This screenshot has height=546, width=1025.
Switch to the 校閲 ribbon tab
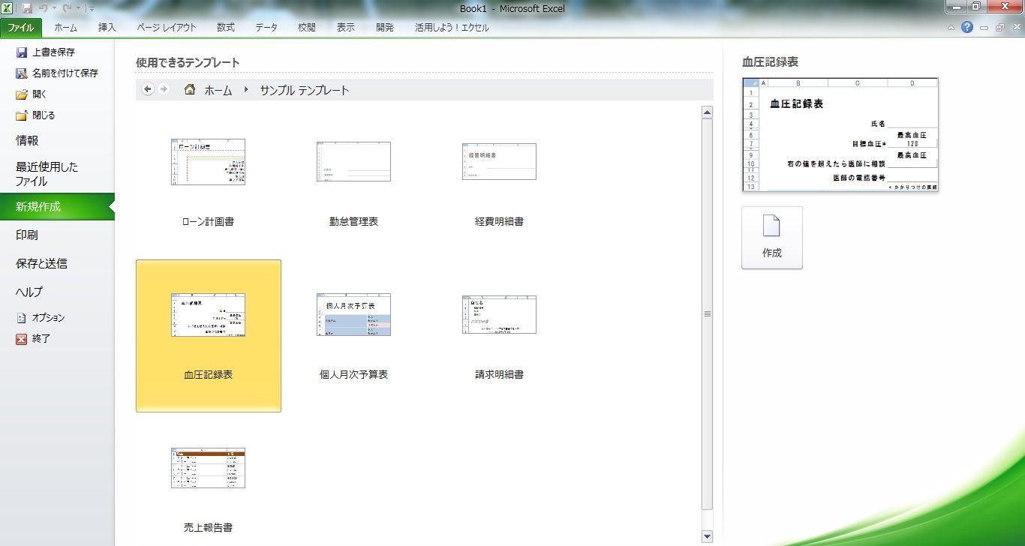306,28
